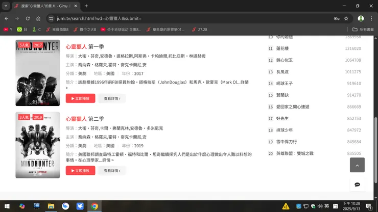The image size is (378, 212).
Task: Open Copilot from the taskbar
Action: [22, 206]
